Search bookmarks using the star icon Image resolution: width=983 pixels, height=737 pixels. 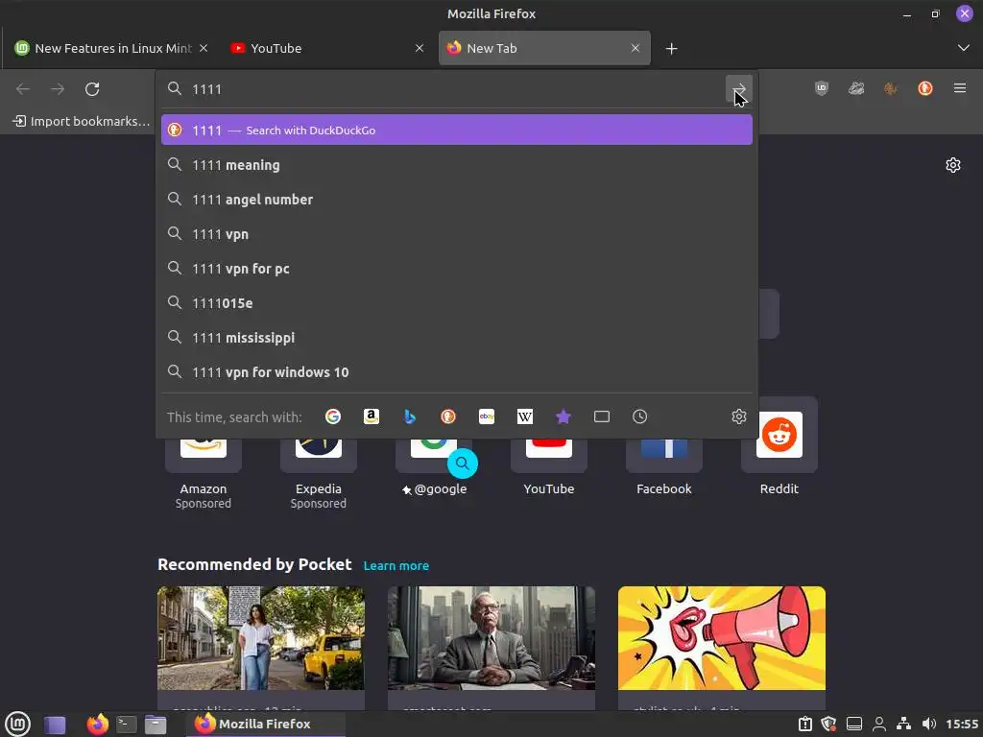click(563, 416)
